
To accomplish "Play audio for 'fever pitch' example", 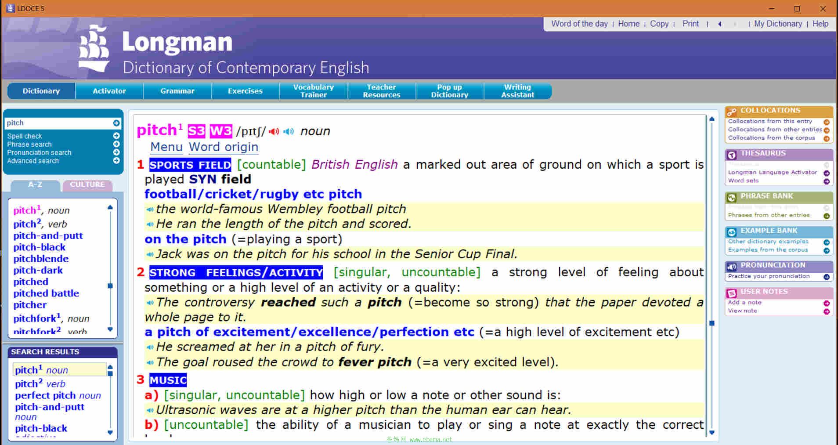I will (x=150, y=362).
